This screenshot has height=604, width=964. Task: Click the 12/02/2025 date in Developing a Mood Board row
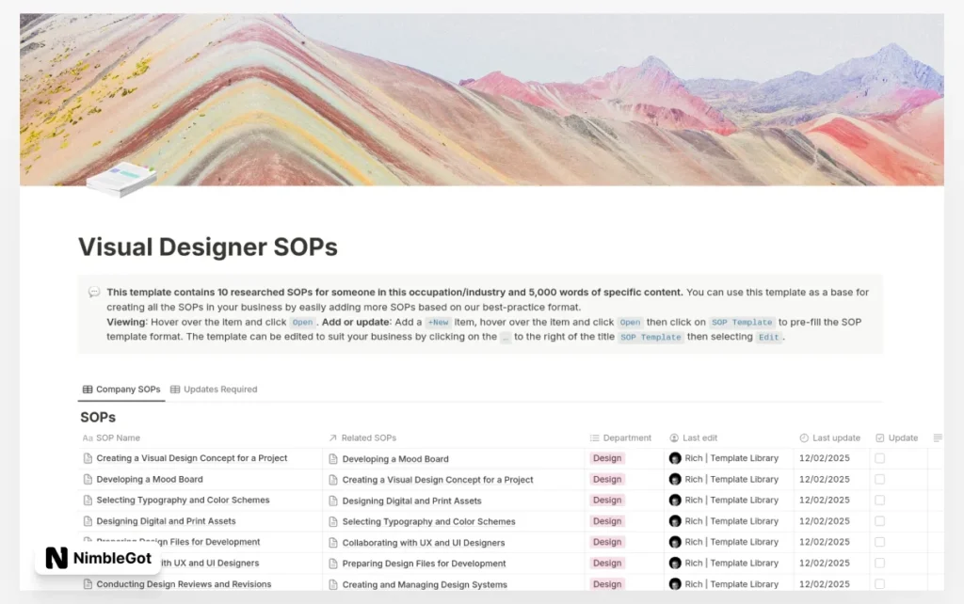(825, 479)
